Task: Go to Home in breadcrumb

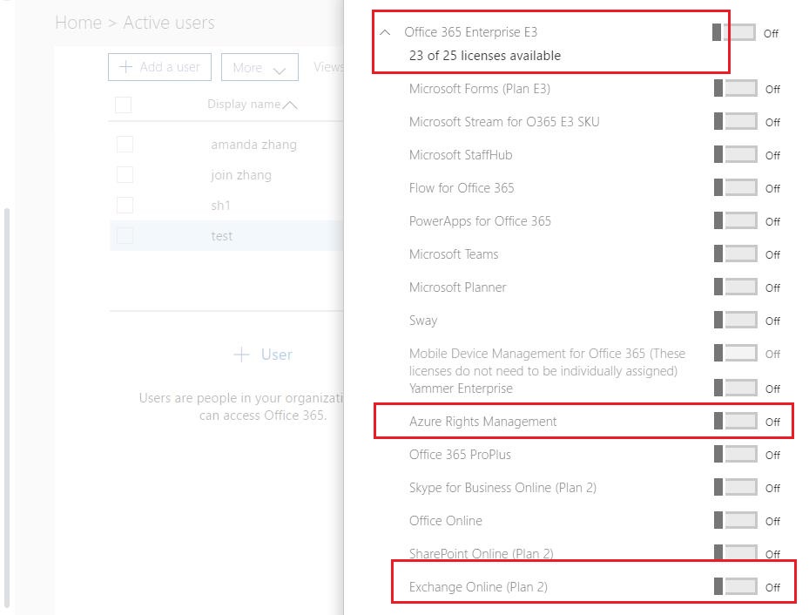Action: 78,23
